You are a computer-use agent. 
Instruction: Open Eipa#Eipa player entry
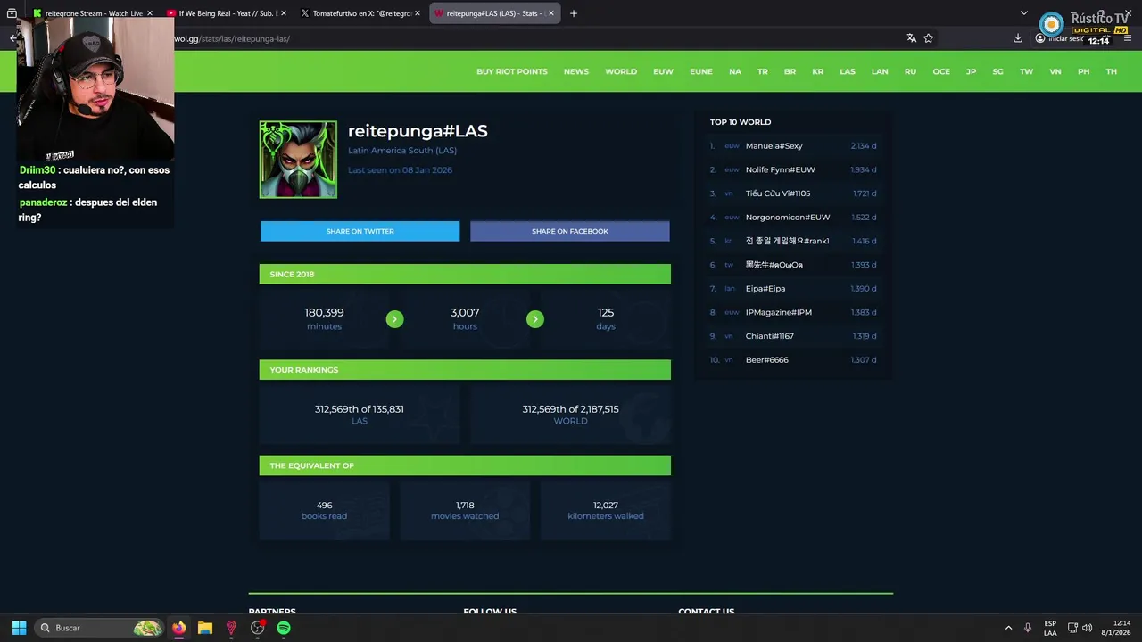(765, 288)
